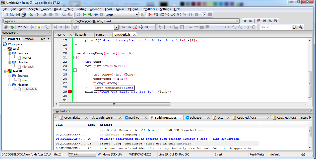316x159 pixels.
Task: Click the Zoom in magnifier icon
Action: pyautogui.click(x=234, y=27)
